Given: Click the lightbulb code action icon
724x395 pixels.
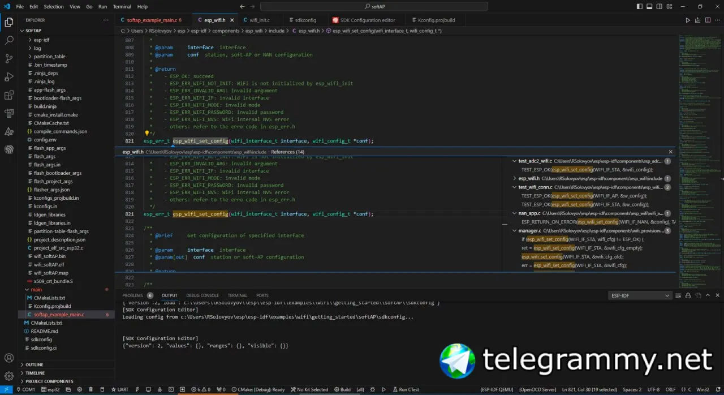Looking at the screenshot, I should [147, 134].
